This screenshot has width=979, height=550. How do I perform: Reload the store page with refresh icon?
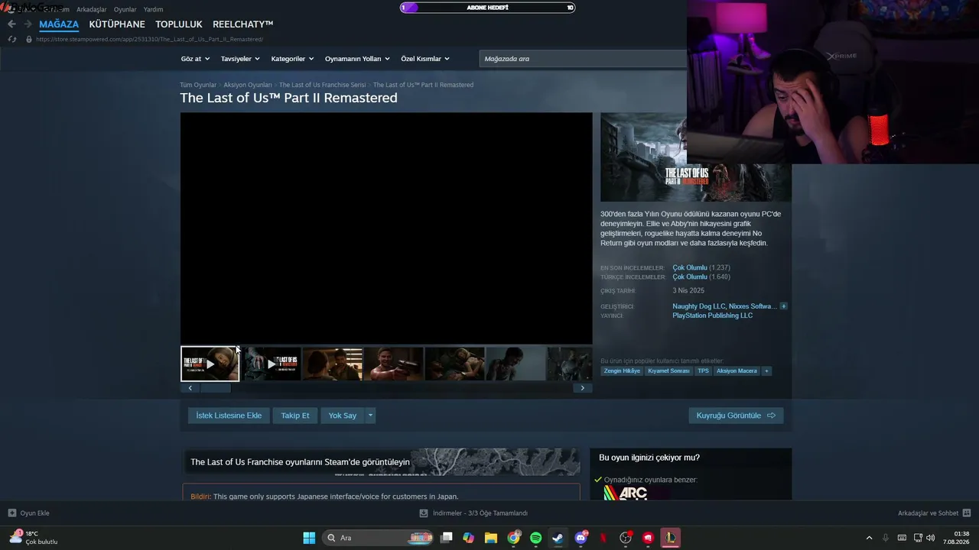(11, 39)
